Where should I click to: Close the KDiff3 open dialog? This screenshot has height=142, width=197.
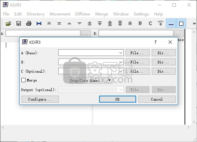(170, 42)
